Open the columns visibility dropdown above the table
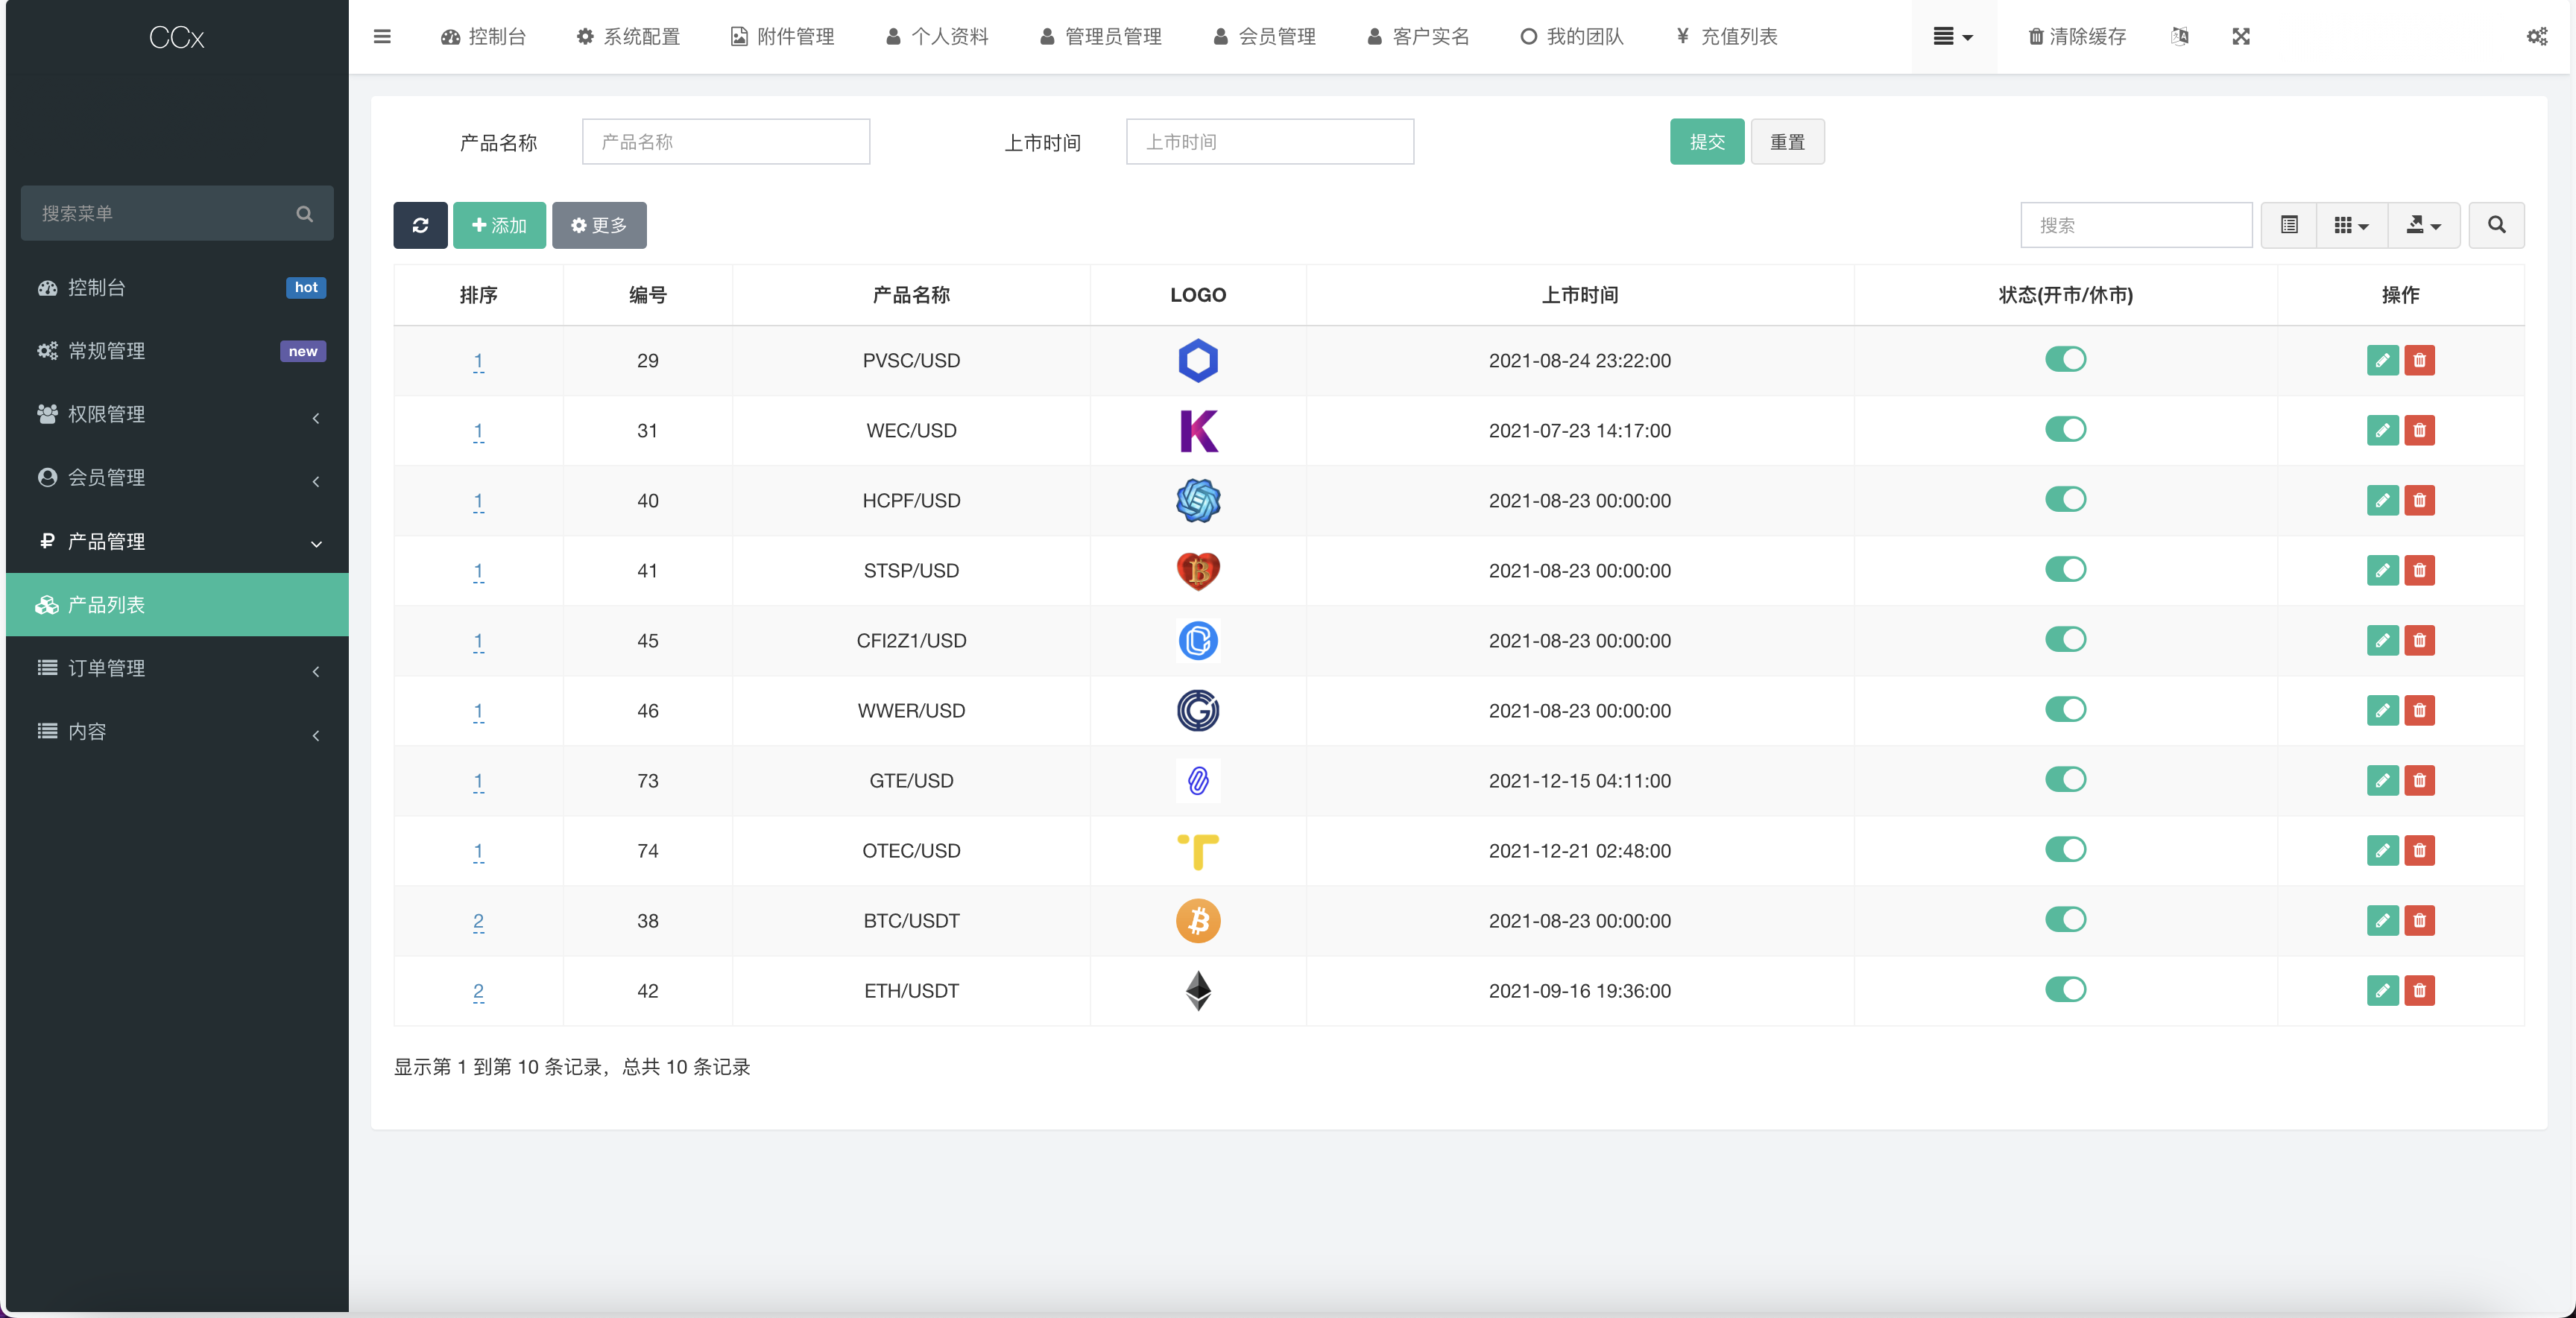 (2352, 225)
